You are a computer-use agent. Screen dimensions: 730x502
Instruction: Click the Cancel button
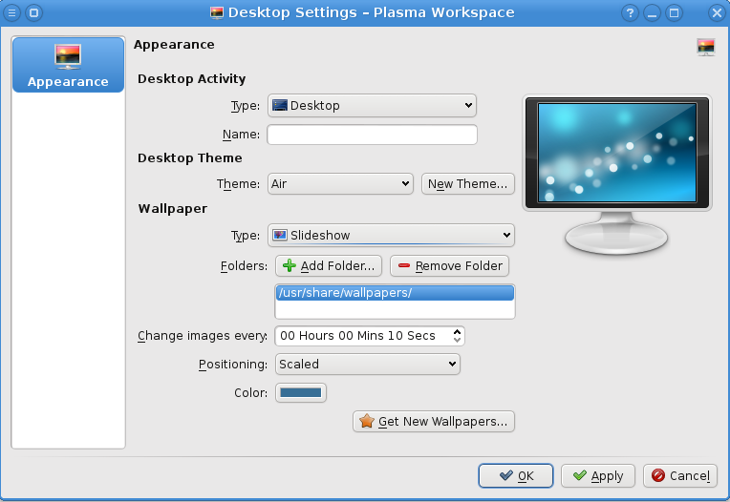coord(680,475)
